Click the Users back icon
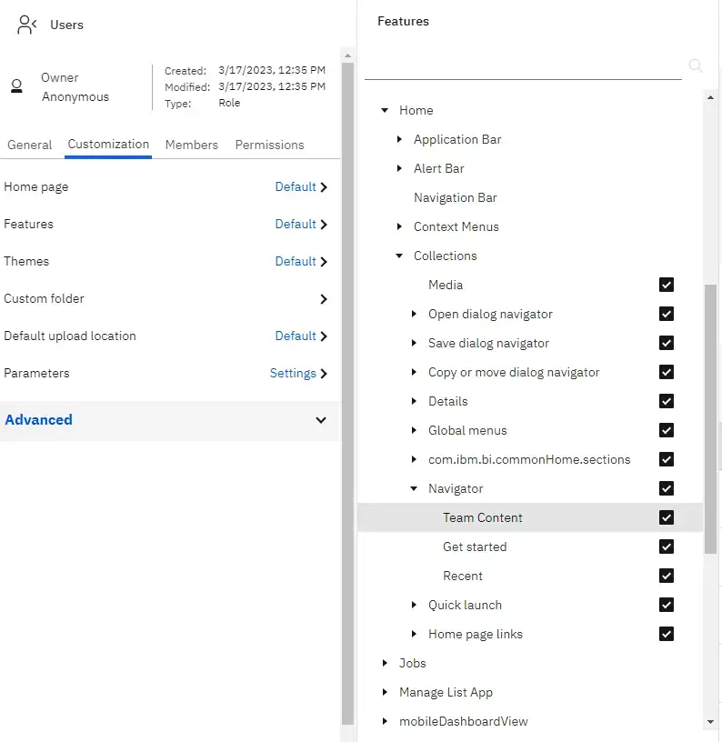This screenshot has height=742, width=722. point(27,25)
